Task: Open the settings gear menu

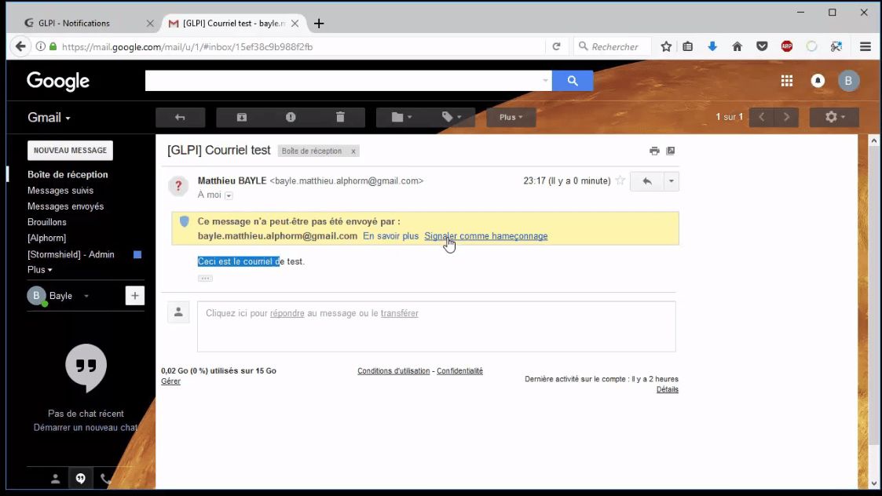Action: 834,117
